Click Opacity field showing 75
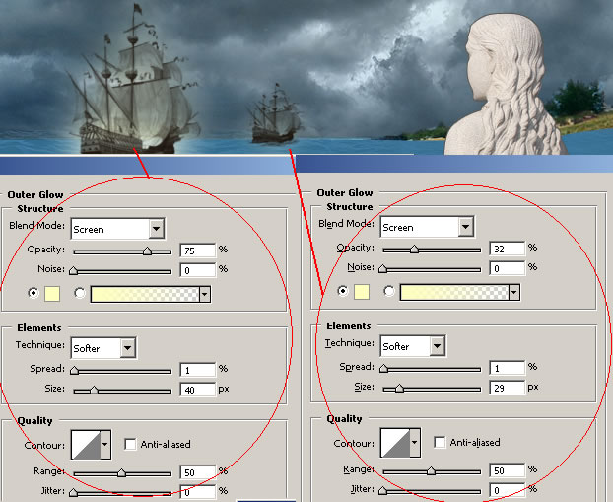 (x=198, y=251)
